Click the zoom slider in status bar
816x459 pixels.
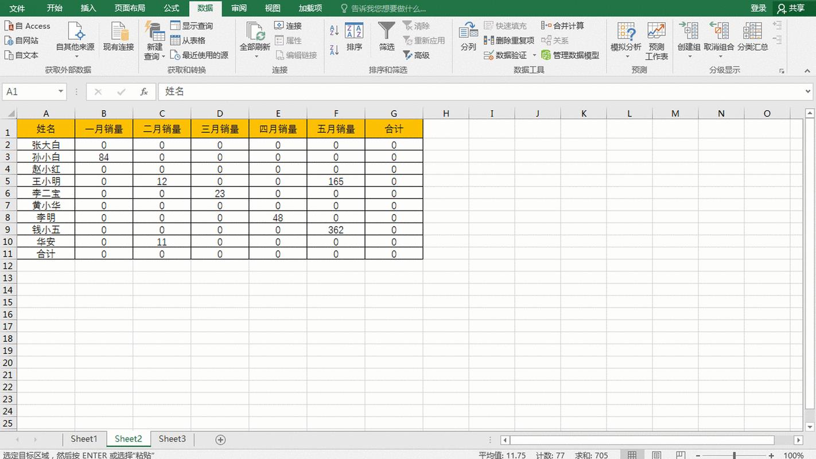(x=735, y=456)
